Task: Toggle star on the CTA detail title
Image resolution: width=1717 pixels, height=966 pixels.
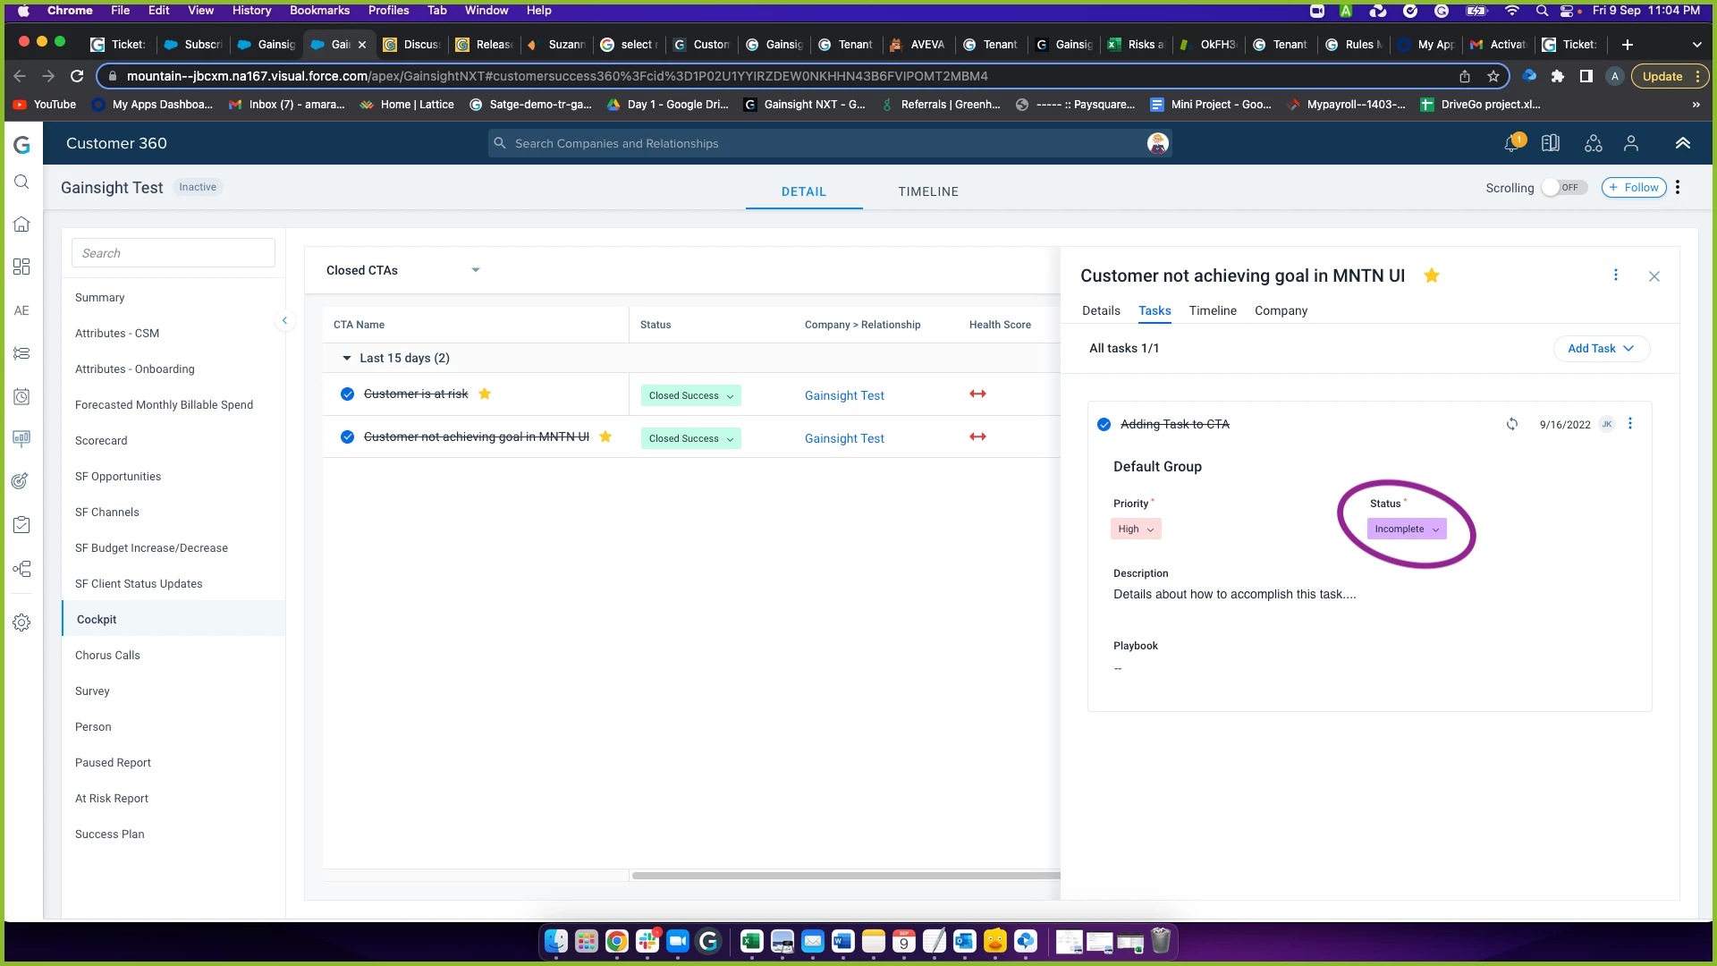Action: pyautogui.click(x=1431, y=275)
